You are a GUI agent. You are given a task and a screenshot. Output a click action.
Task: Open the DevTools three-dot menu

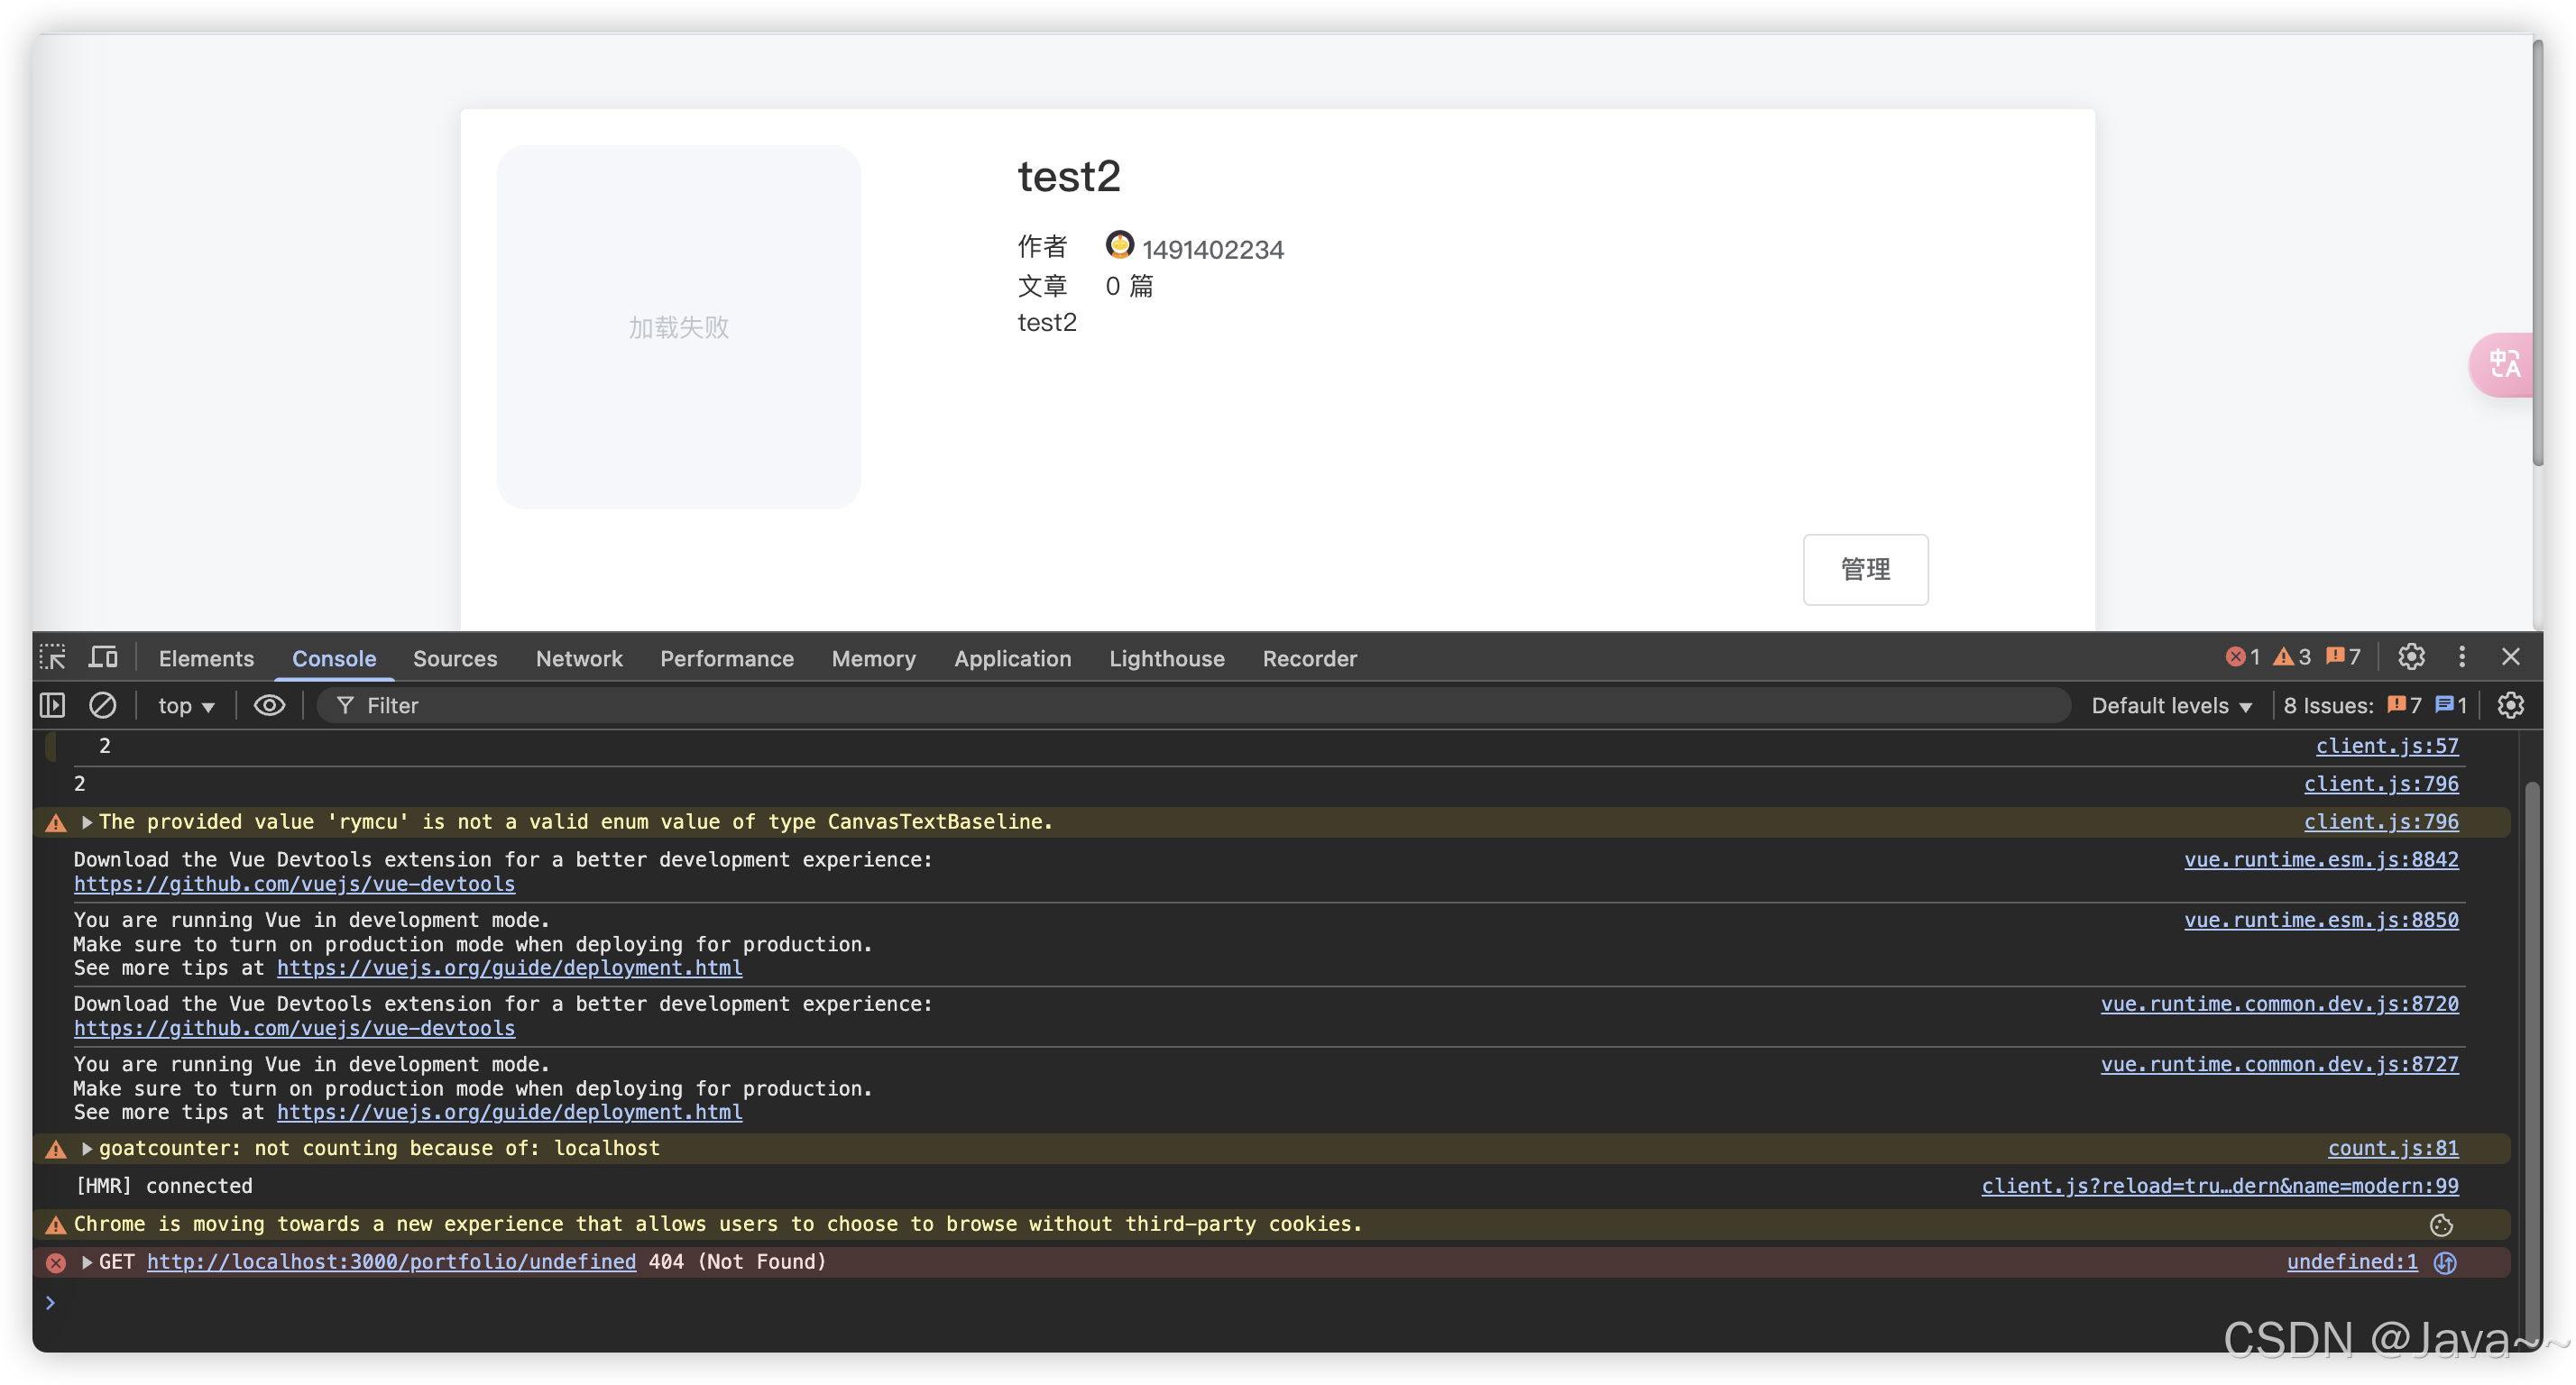2462,657
